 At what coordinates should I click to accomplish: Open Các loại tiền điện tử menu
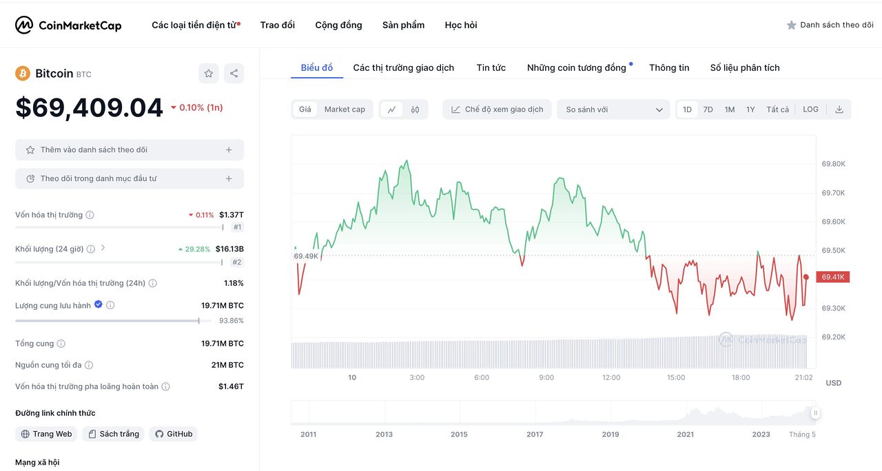196,25
